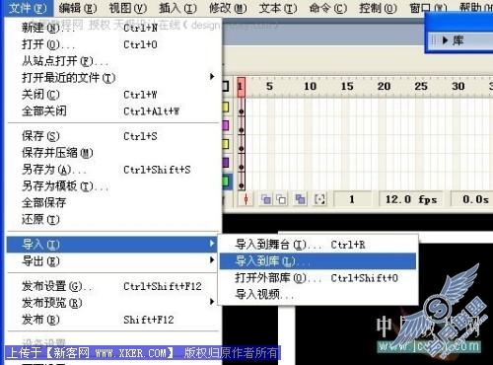
Task: Open the 文本(T) menu
Action: [278, 8]
